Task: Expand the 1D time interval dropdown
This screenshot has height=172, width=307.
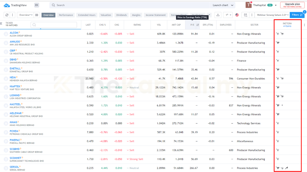Action: [228, 15]
